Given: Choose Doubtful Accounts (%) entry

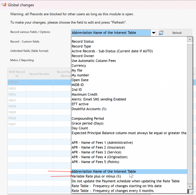Looking at the screenshot, I should pyautogui.click(x=89, y=109).
